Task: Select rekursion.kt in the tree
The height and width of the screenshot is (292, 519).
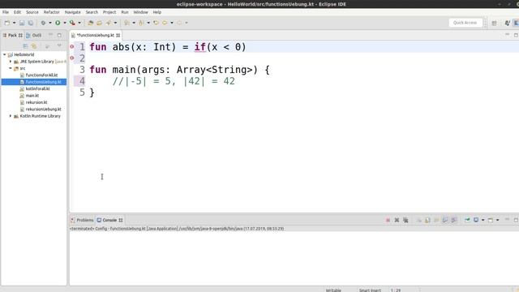Action: point(36,102)
